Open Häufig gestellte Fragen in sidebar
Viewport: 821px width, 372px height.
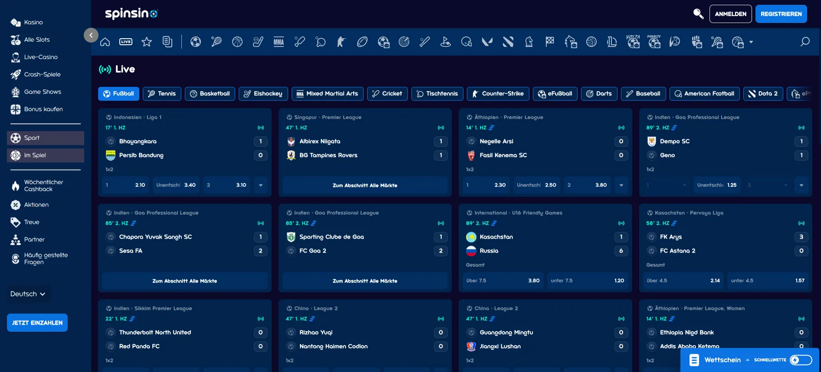coord(46,258)
